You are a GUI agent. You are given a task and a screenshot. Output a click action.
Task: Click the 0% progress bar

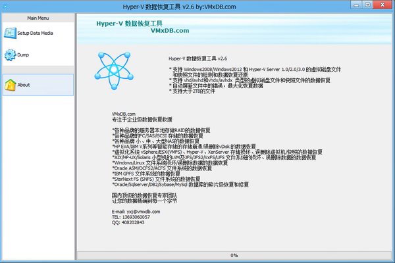click(x=234, y=256)
